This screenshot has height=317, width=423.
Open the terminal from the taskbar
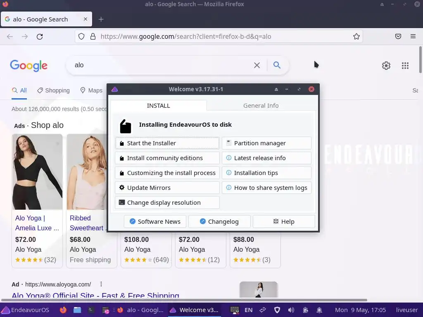click(x=91, y=310)
